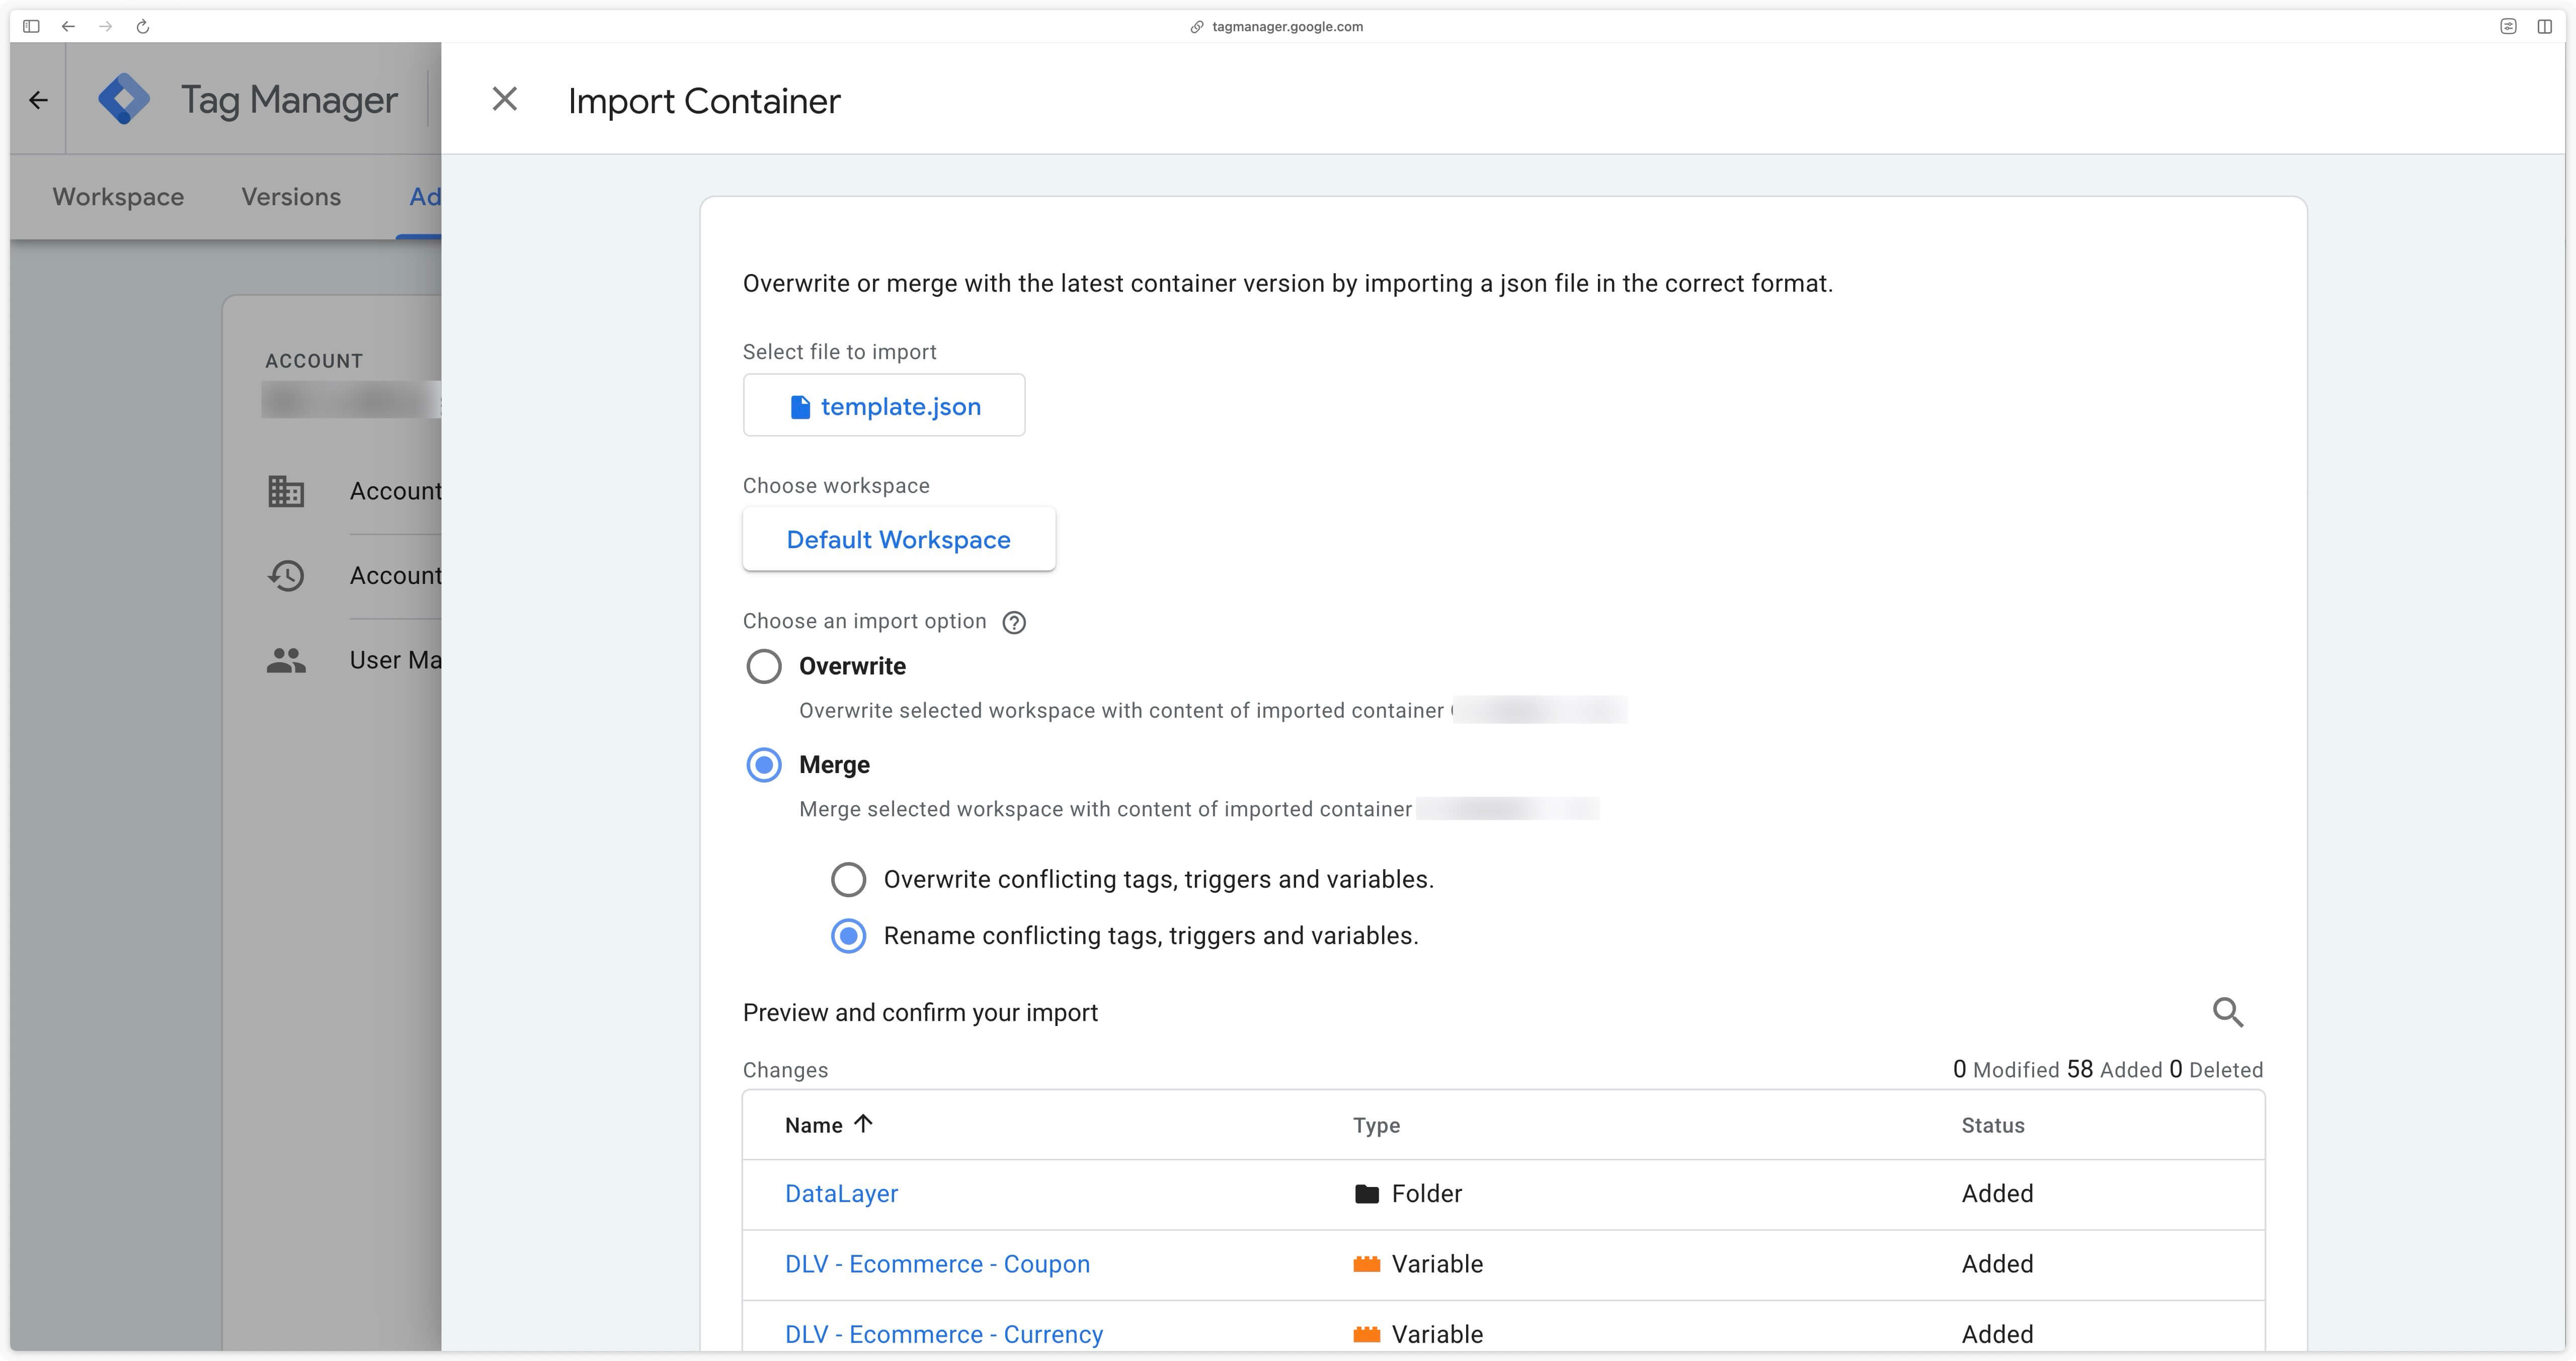Viewport: 2576px width, 1361px height.
Task: Select the Merge import option
Action: click(x=764, y=765)
